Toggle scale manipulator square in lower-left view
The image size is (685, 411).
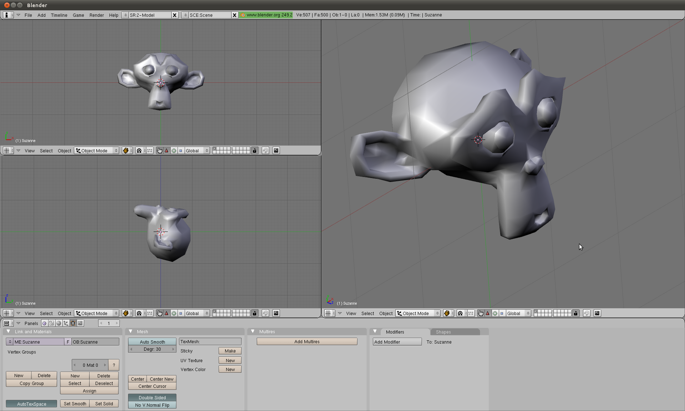pyautogui.click(x=181, y=313)
